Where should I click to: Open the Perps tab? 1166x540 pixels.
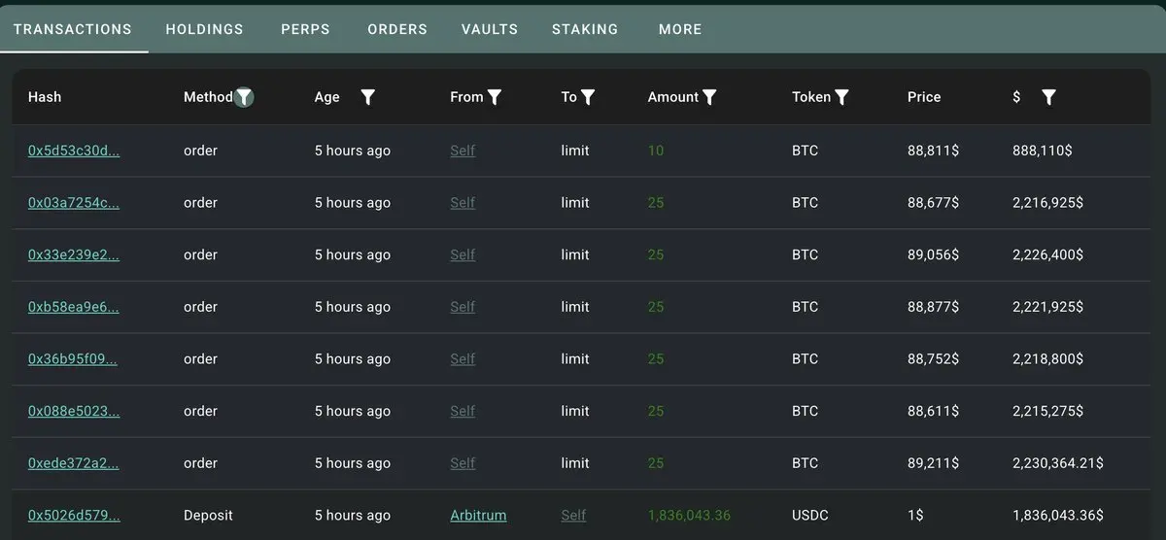(x=305, y=29)
